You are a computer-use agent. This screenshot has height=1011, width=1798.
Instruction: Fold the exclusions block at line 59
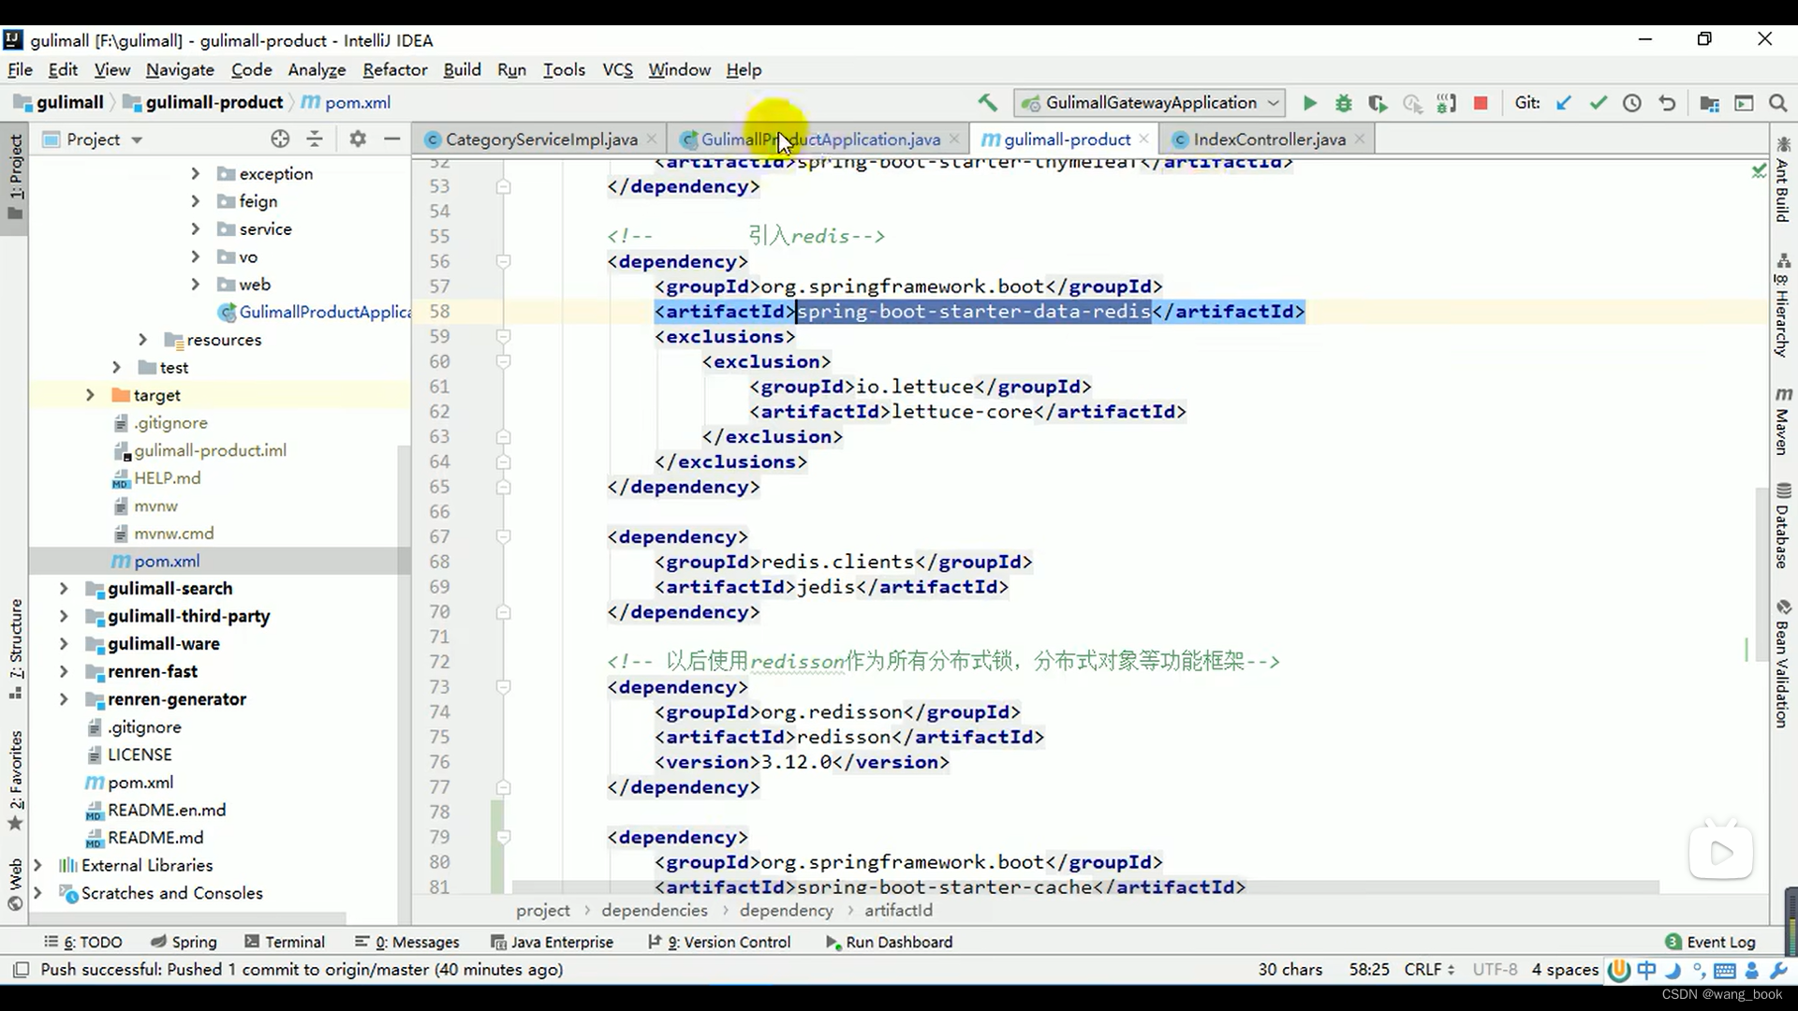(503, 336)
